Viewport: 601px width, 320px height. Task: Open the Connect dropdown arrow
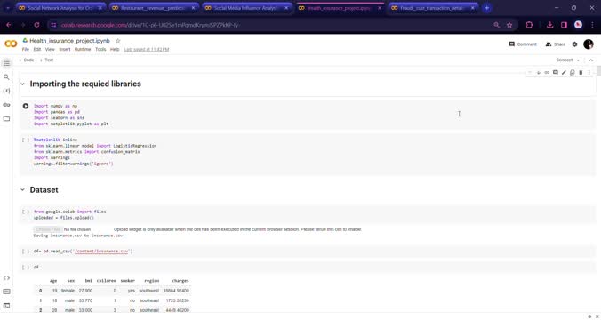coord(578,60)
